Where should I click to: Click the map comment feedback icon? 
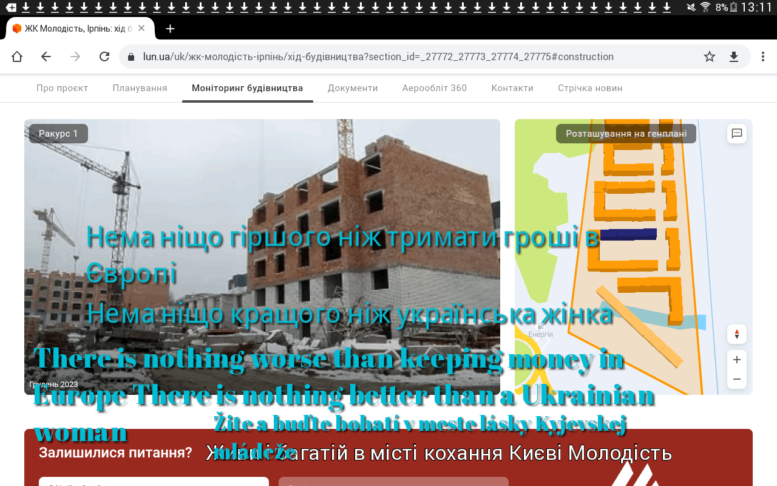(737, 134)
